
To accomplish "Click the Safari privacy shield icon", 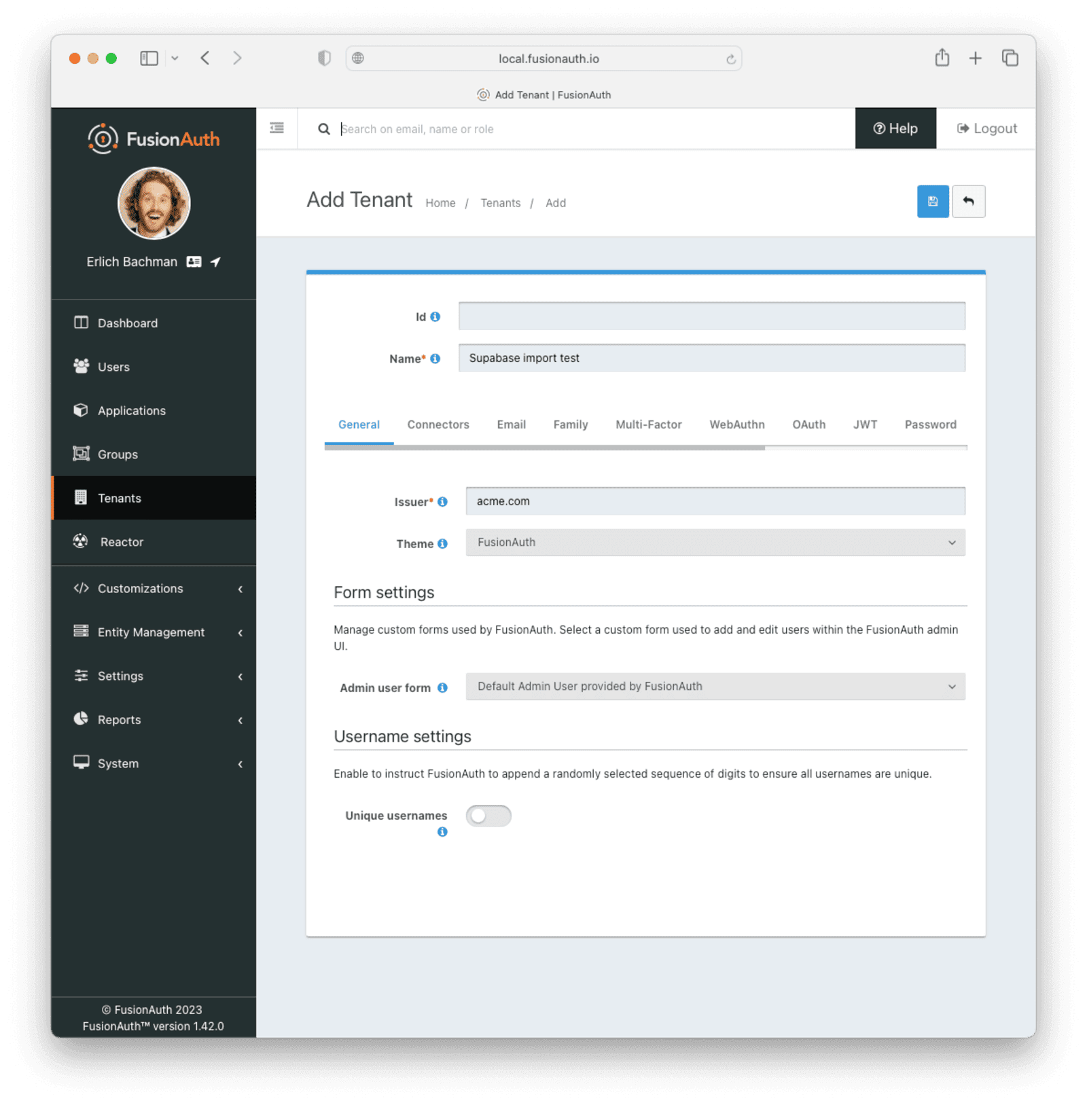I will (x=324, y=58).
